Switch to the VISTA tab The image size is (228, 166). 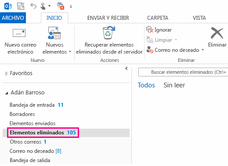pyautogui.click(x=199, y=18)
